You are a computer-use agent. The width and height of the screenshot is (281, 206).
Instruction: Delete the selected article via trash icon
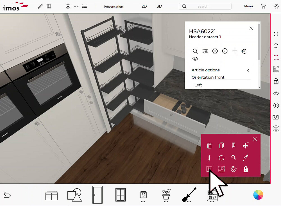[209, 146]
